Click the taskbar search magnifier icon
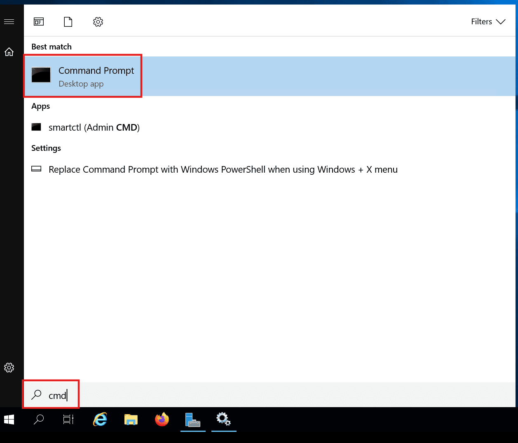The height and width of the screenshot is (443, 518). tap(39, 420)
